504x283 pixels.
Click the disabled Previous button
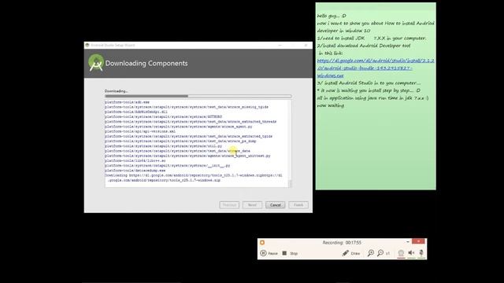tap(229, 204)
